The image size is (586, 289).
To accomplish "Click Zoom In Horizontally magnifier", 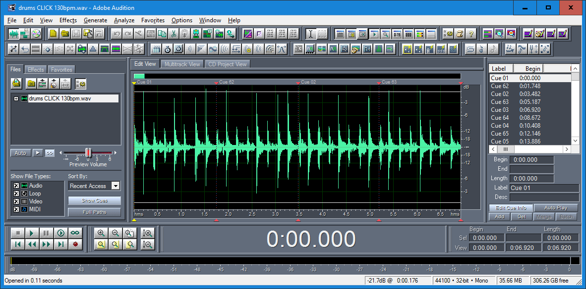I will tap(101, 233).
